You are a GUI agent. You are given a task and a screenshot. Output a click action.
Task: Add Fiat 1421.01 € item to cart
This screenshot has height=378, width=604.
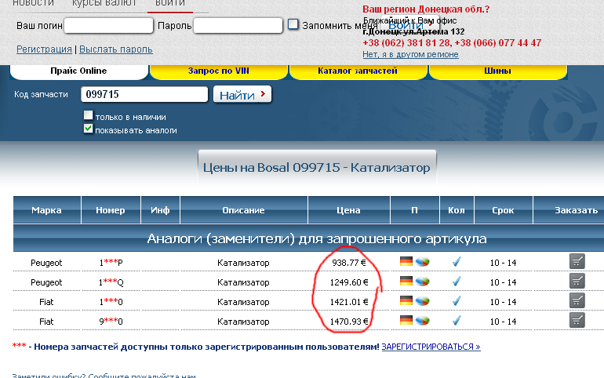tap(577, 300)
